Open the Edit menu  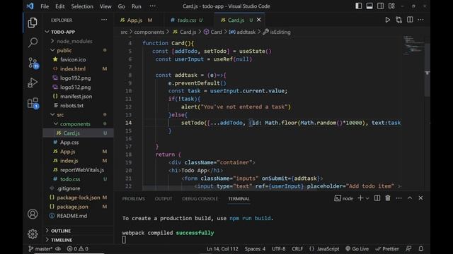tap(59, 6)
